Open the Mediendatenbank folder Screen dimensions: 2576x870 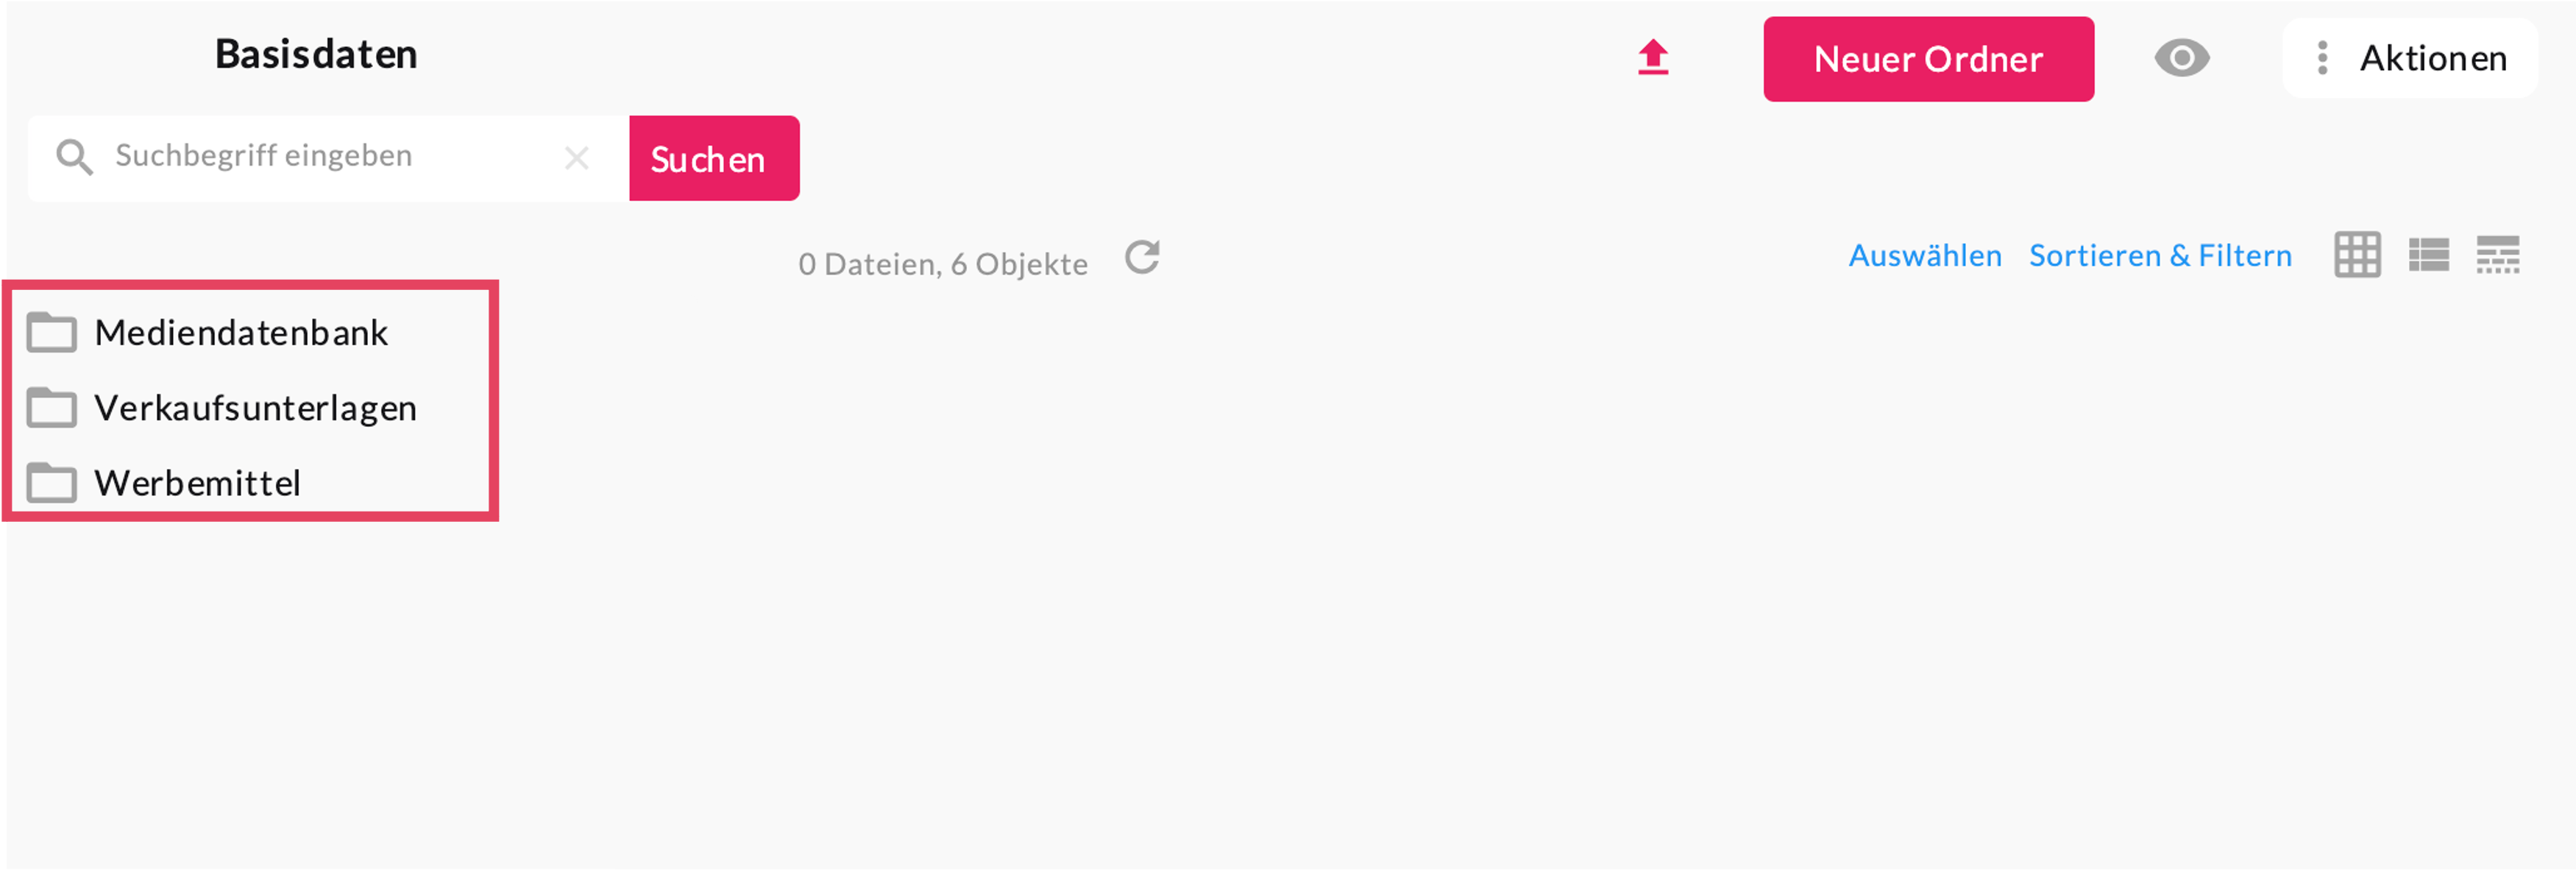click(x=241, y=333)
